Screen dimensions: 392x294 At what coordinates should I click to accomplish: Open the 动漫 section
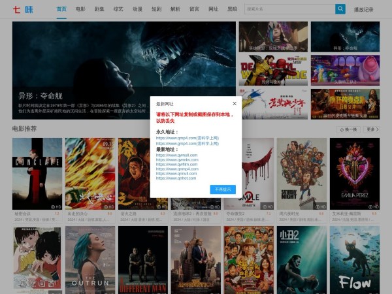click(137, 10)
